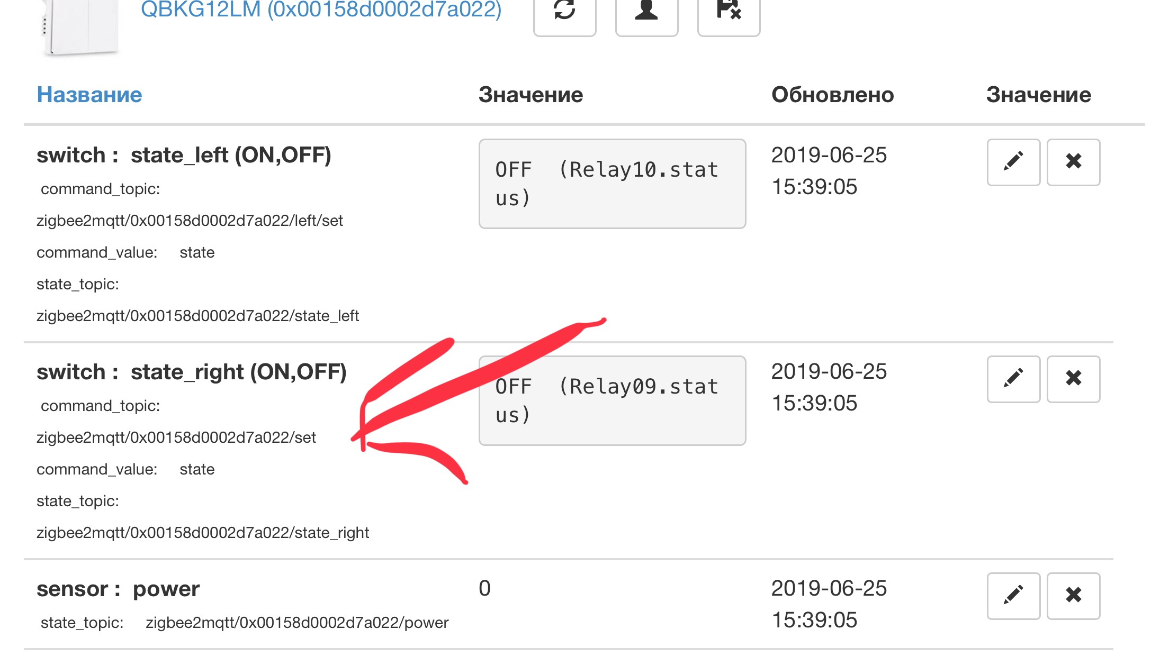The image size is (1169, 657).
Task: Delete the state_left switch row
Action: (x=1073, y=162)
